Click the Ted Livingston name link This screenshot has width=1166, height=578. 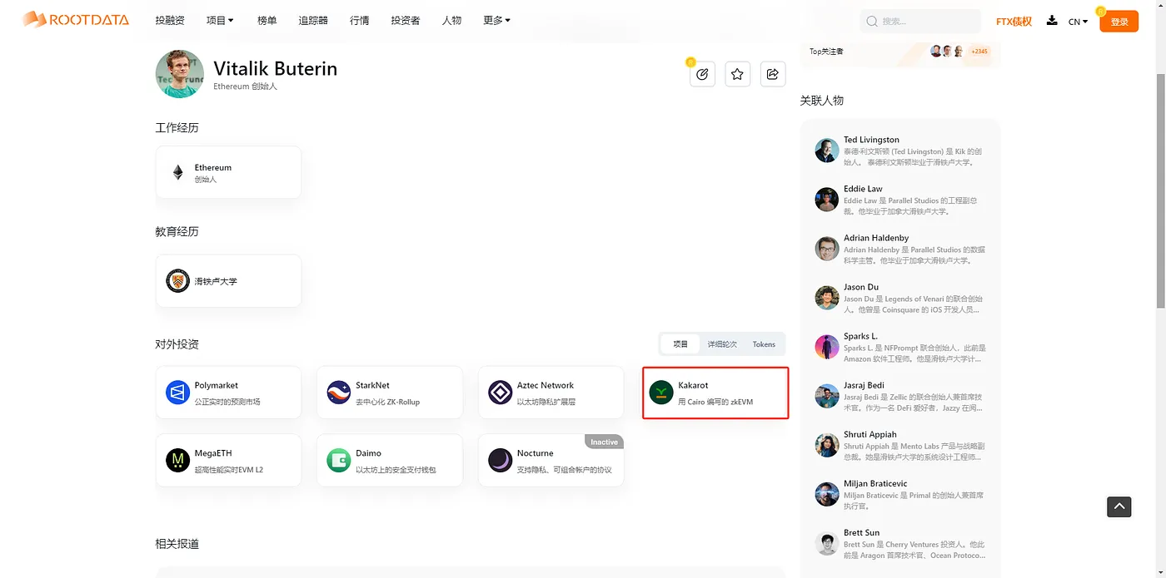tap(871, 140)
